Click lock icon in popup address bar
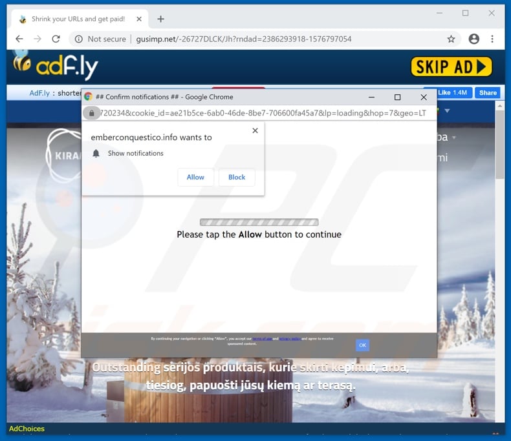Screen dimensions: 511x441 [x=92, y=113]
